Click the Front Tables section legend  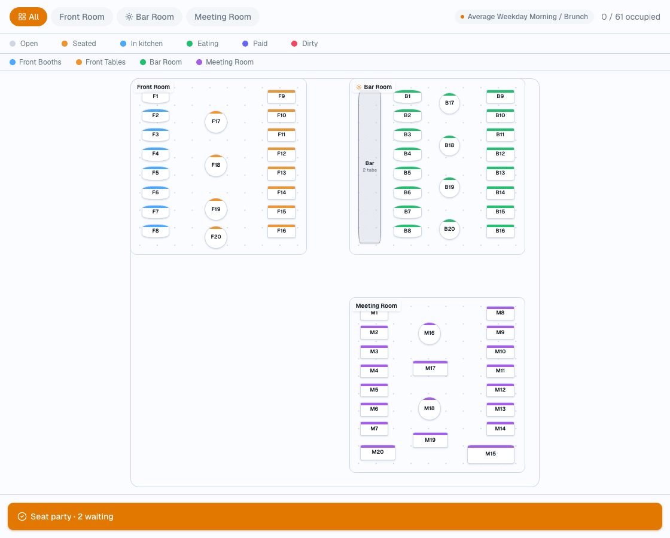101,62
